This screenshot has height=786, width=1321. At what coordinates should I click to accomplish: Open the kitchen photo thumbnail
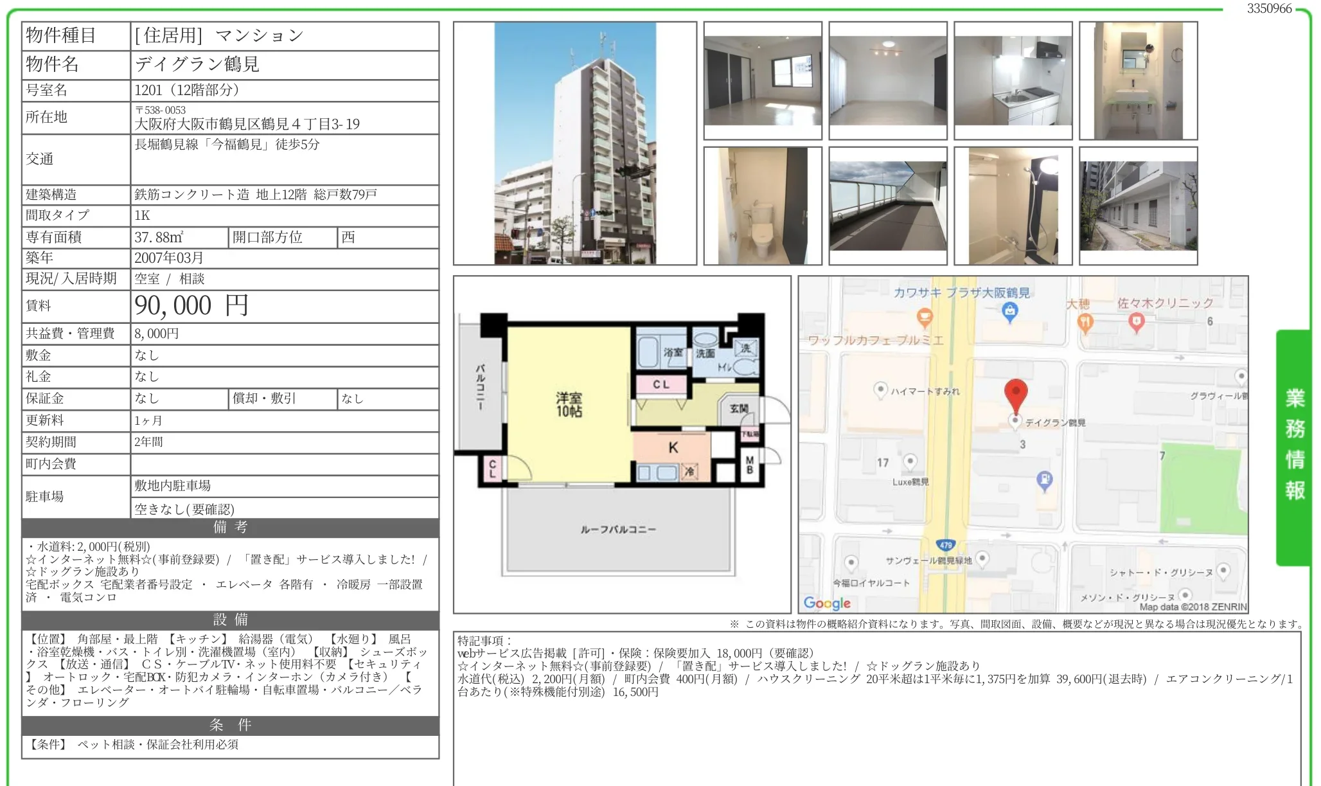point(1013,80)
